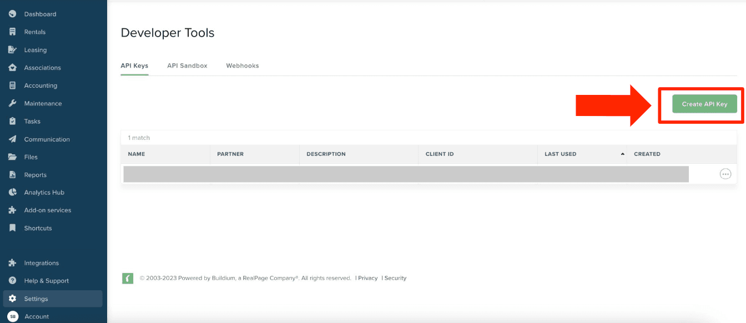The height and width of the screenshot is (323, 746).
Task: Switch to the Webhooks tab
Action: (242, 65)
